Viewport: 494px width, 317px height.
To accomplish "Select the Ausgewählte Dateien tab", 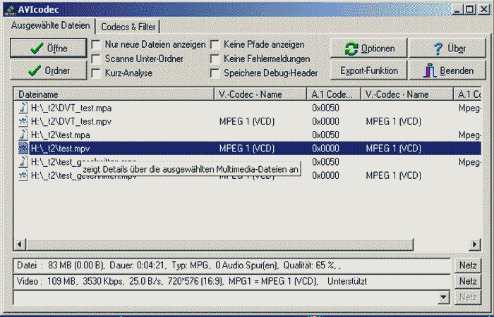I will pos(50,26).
